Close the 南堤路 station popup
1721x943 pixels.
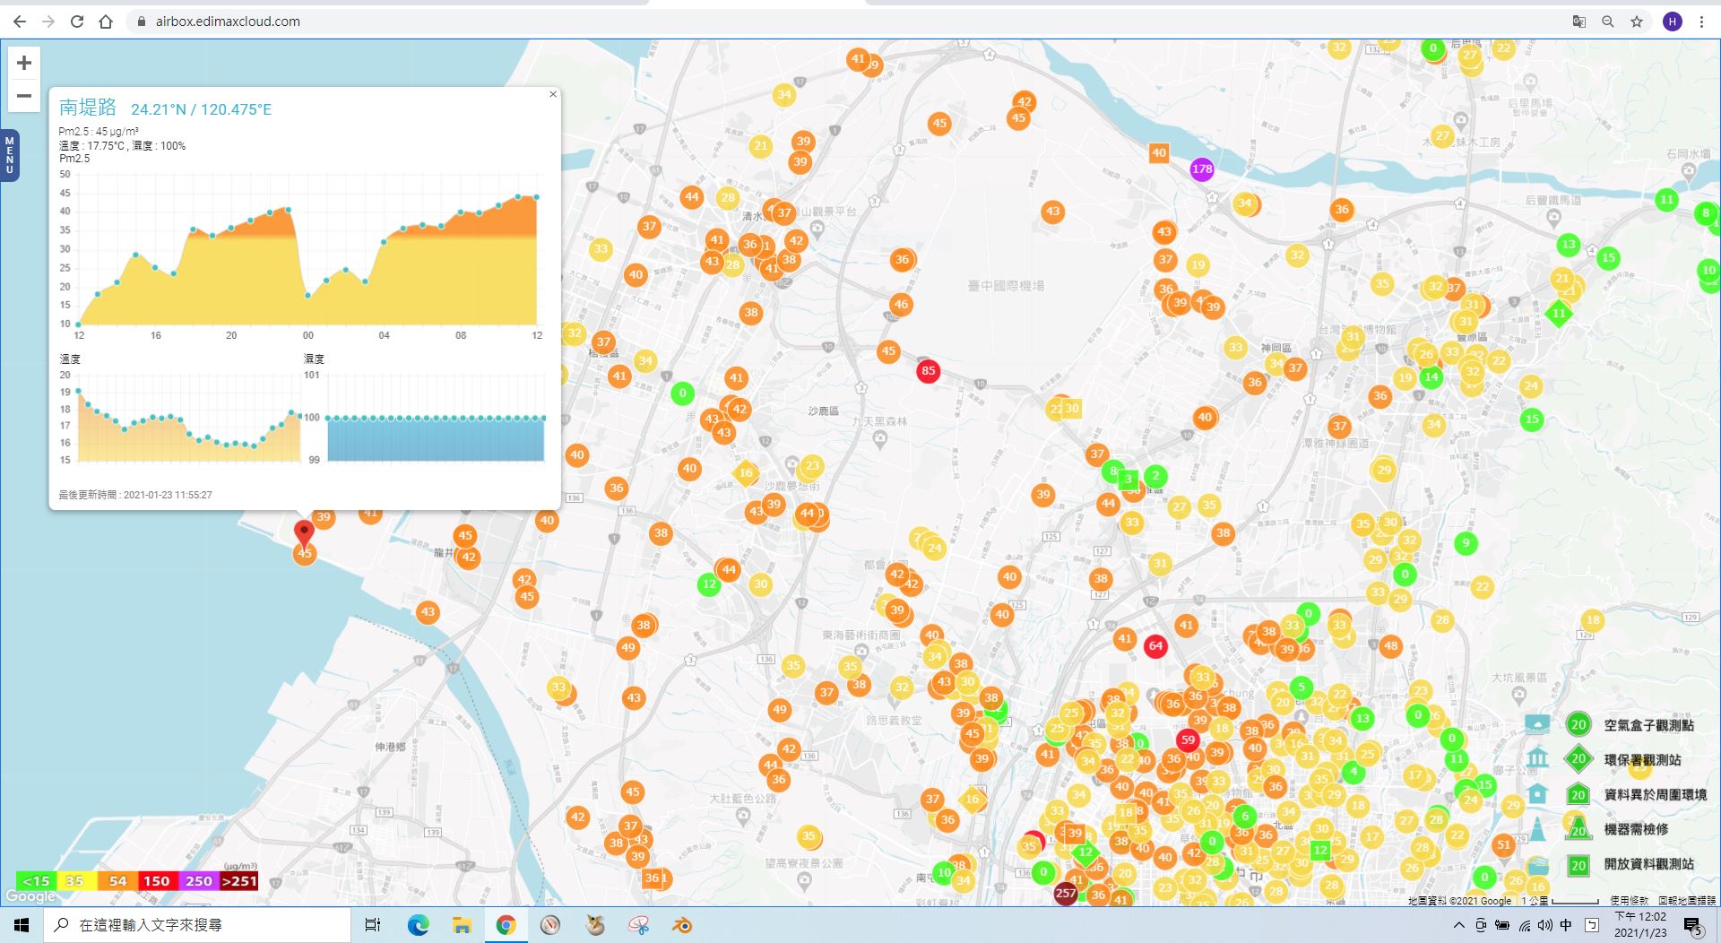[x=553, y=94]
